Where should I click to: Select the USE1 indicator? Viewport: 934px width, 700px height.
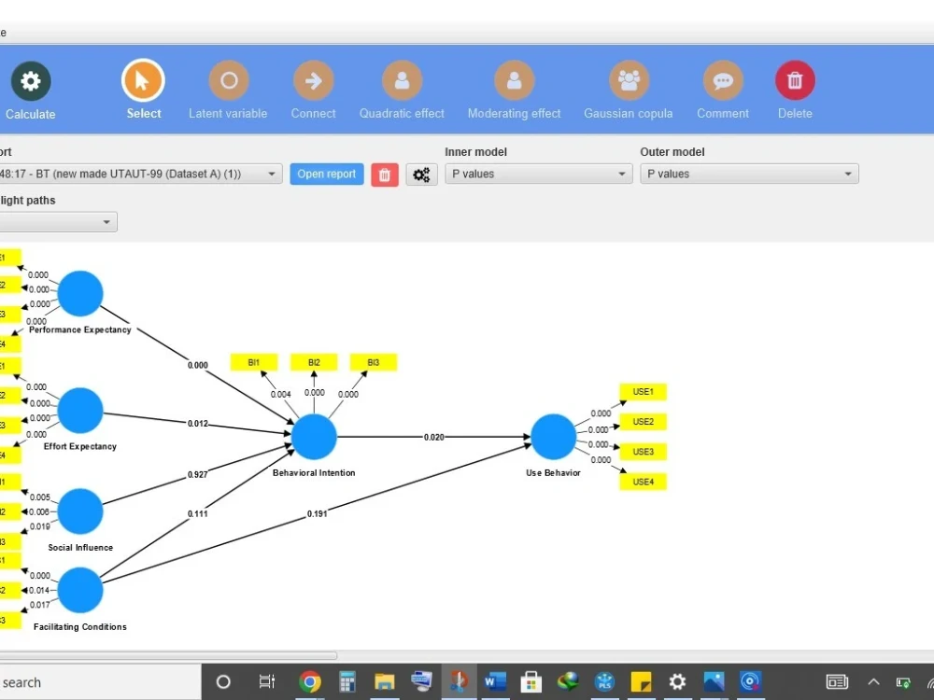tap(644, 392)
